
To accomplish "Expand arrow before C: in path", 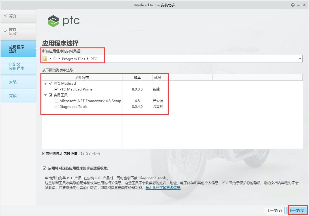I will 51,59.
